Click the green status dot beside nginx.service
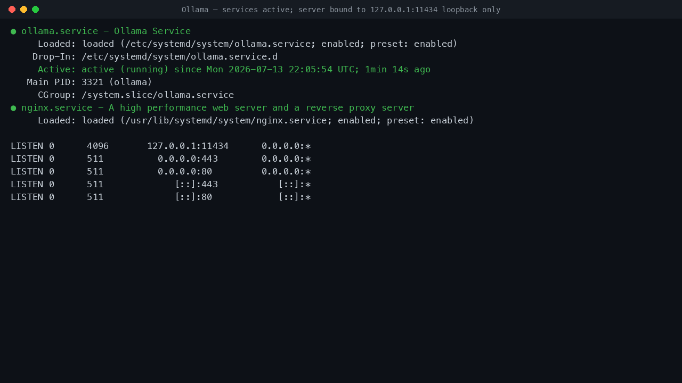 13,108
